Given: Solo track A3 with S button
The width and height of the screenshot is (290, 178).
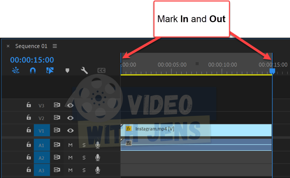Looking at the screenshot, I should tap(84, 170).
